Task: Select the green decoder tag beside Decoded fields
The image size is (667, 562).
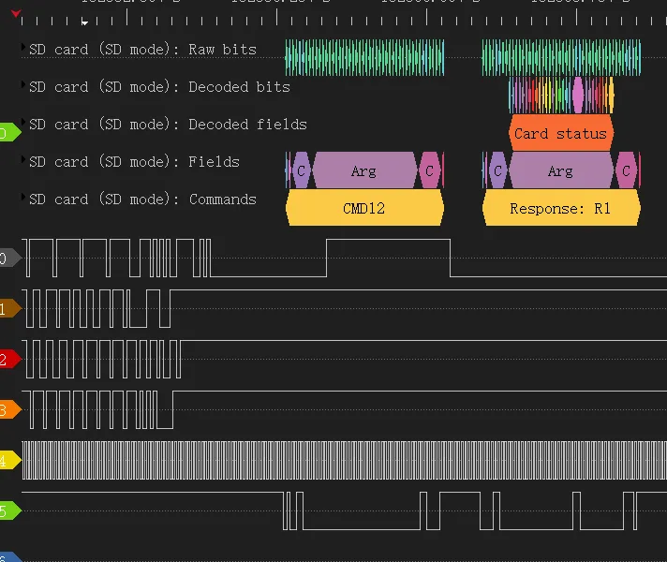Action: [x=8, y=133]
